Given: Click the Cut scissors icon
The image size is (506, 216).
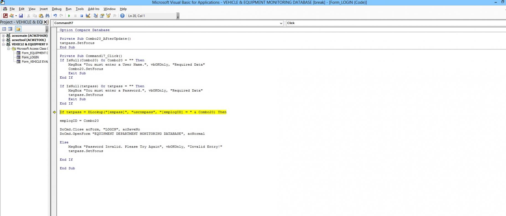Looking at the screenshot, I should [28, 16].
